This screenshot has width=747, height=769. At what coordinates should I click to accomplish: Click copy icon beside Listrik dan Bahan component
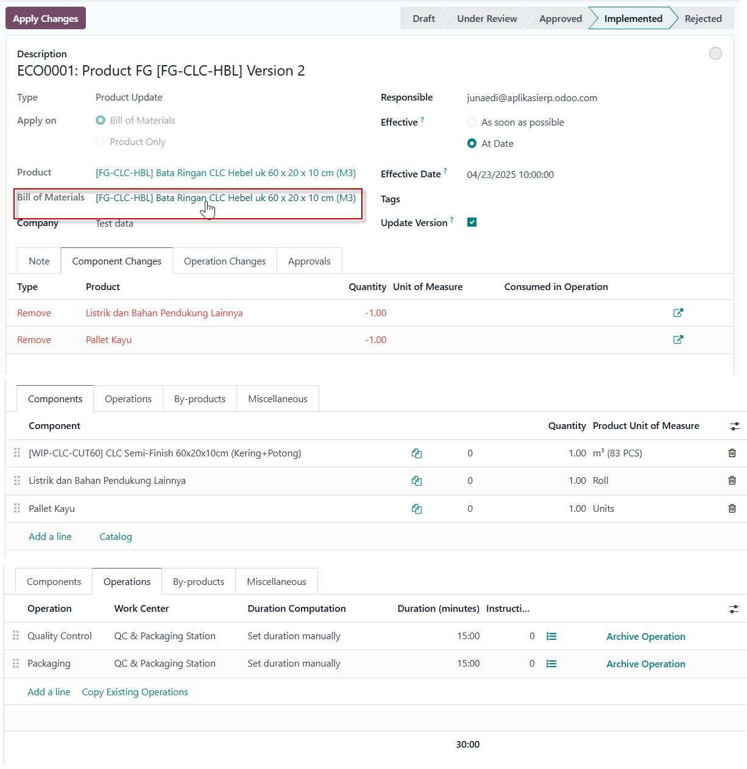click(416, 481)
